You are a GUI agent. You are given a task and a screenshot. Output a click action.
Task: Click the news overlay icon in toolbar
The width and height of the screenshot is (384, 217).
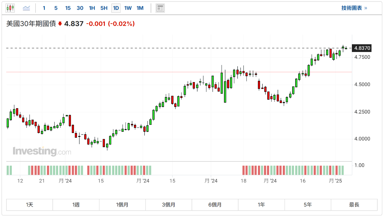tap(160, 8)
